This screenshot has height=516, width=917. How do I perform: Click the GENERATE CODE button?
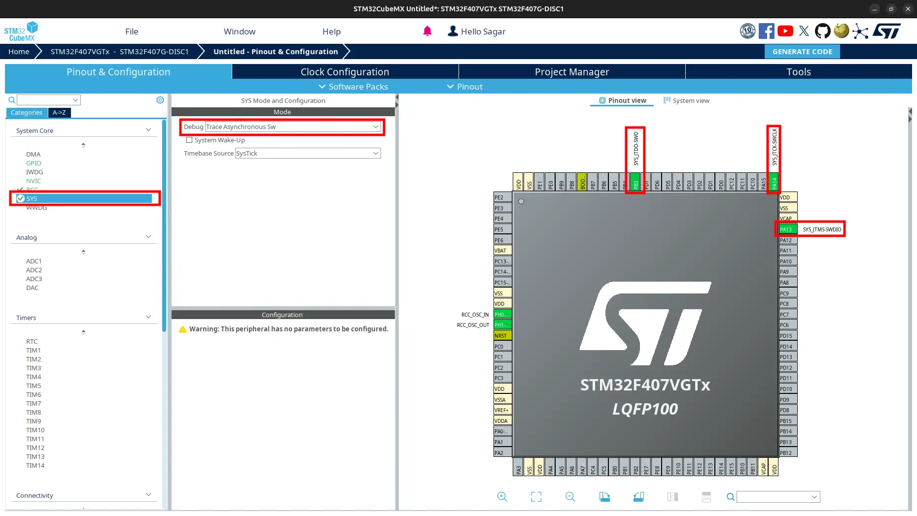[802, 51]
